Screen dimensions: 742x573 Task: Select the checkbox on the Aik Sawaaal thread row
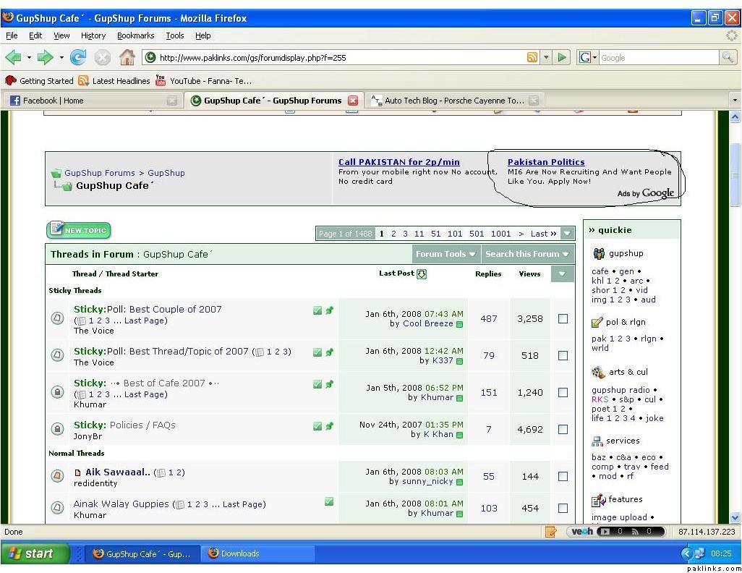pyautogui.click(x=563, y=476)
